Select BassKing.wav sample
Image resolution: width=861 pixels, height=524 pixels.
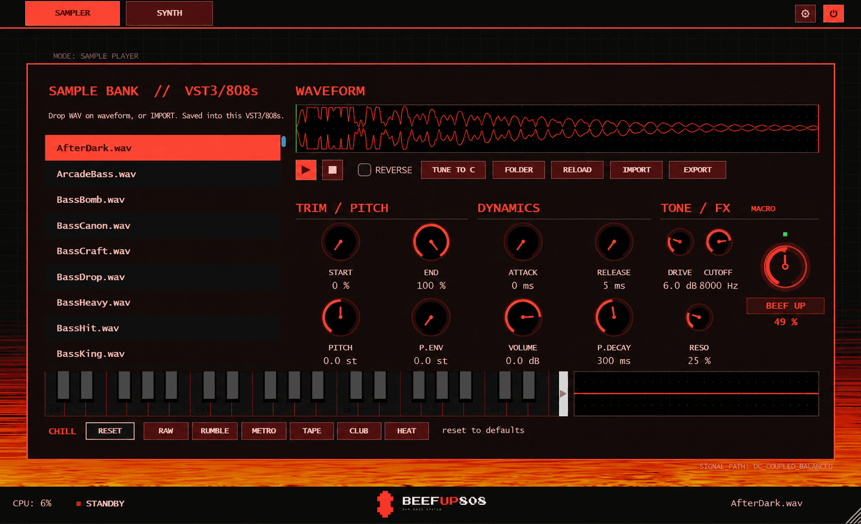pyautogui.click(x=162, y=354)
